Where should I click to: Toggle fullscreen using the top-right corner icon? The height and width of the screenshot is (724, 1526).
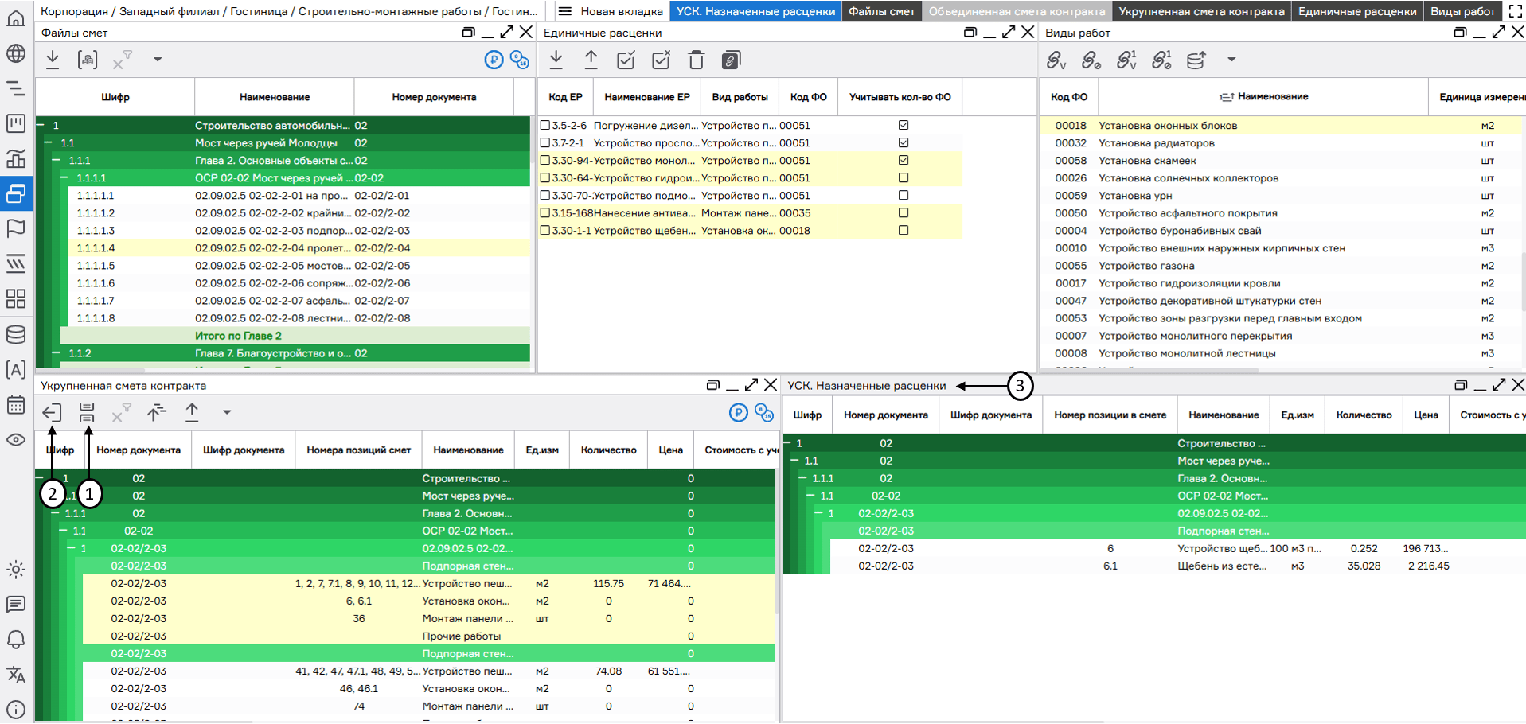pos(1515,11)
